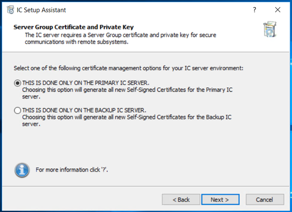Select the Primary IC server radio button
Screen dimensions: 292x212
point(18,83)
